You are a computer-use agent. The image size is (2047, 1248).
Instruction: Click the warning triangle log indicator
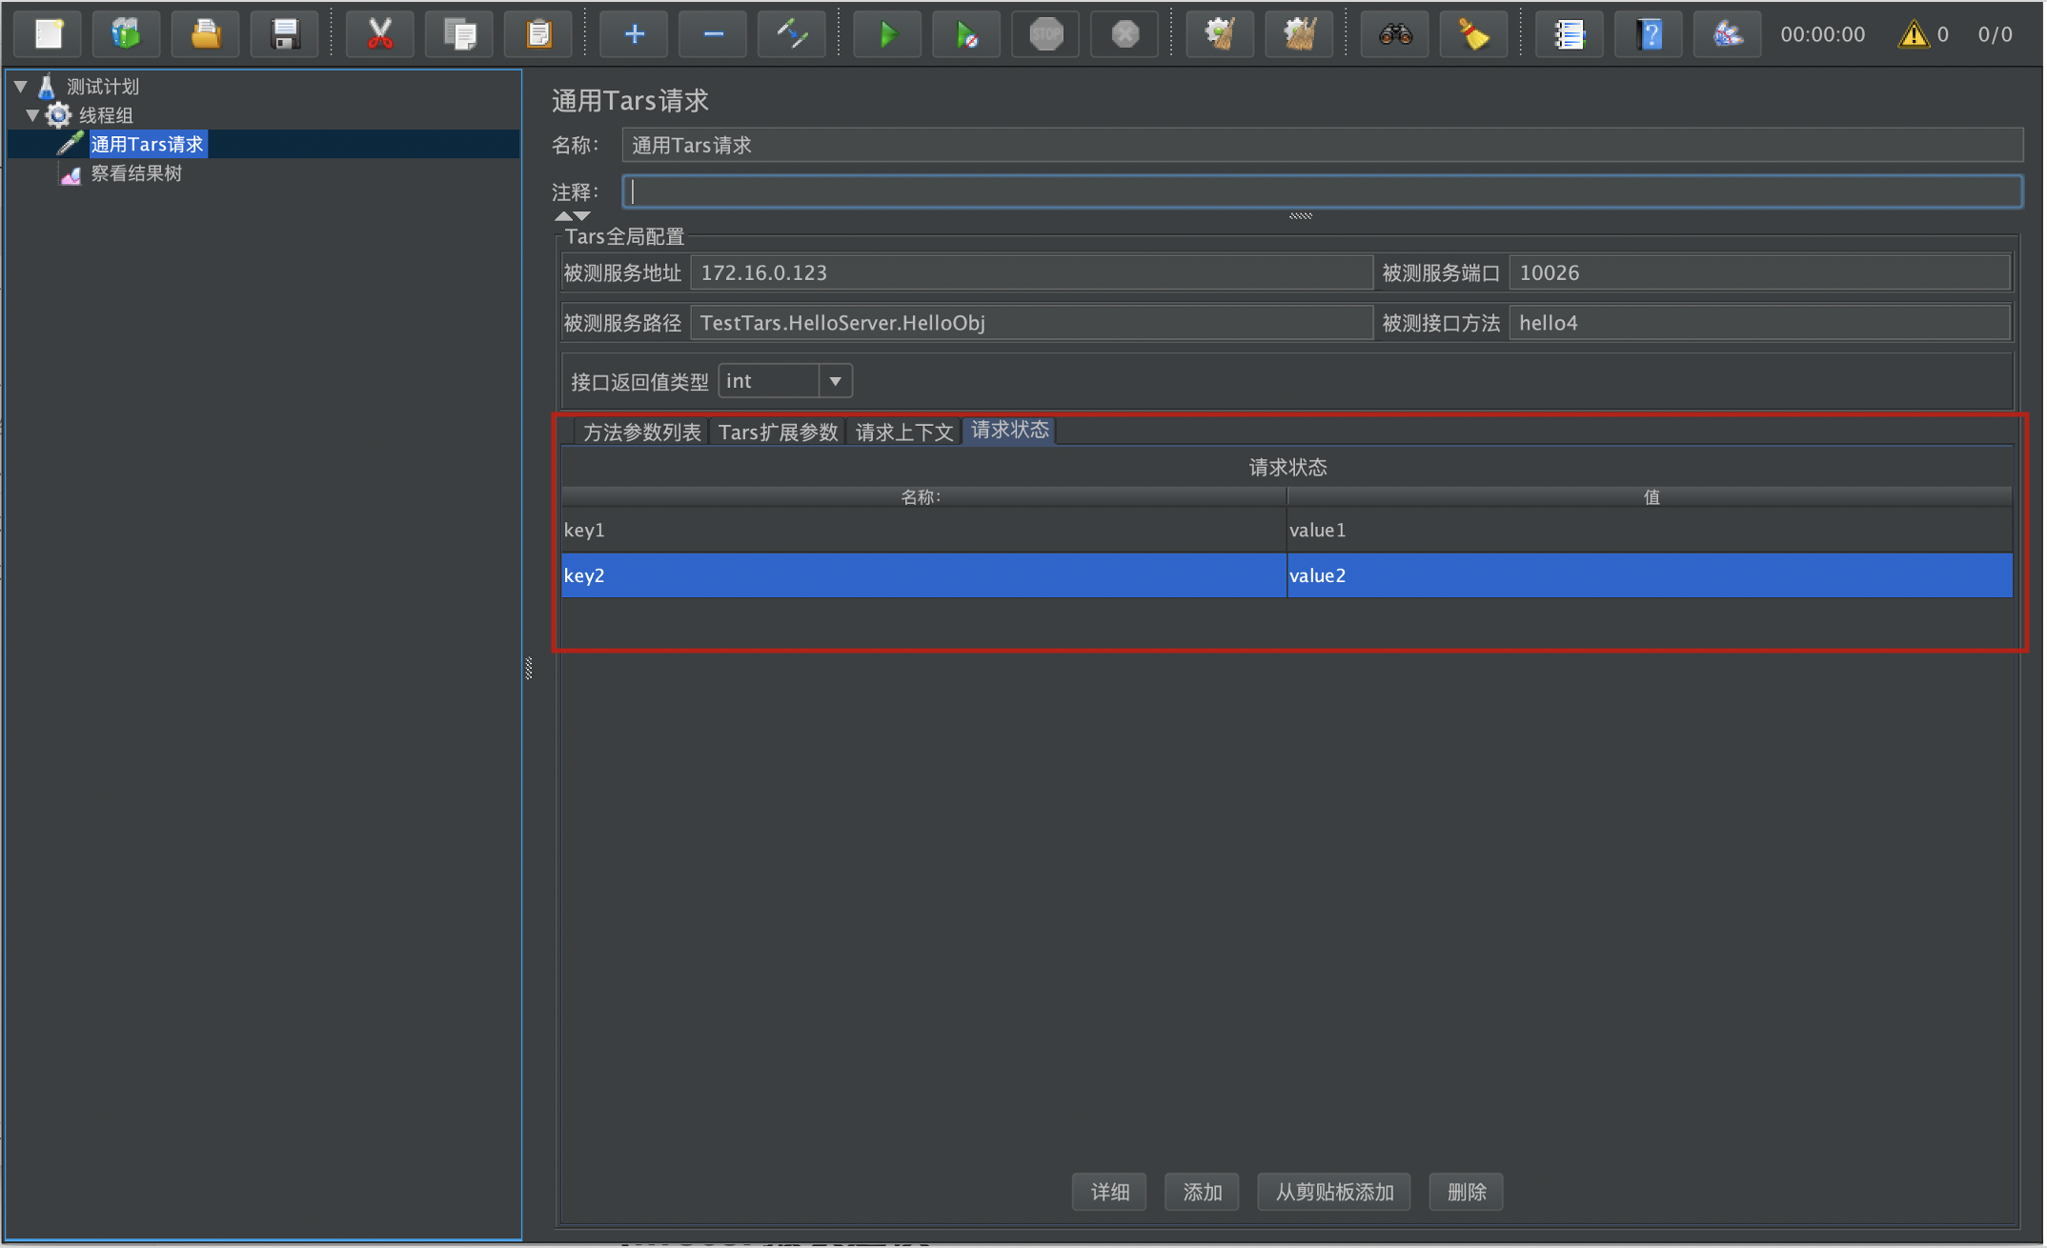[x=1912, y=34]
